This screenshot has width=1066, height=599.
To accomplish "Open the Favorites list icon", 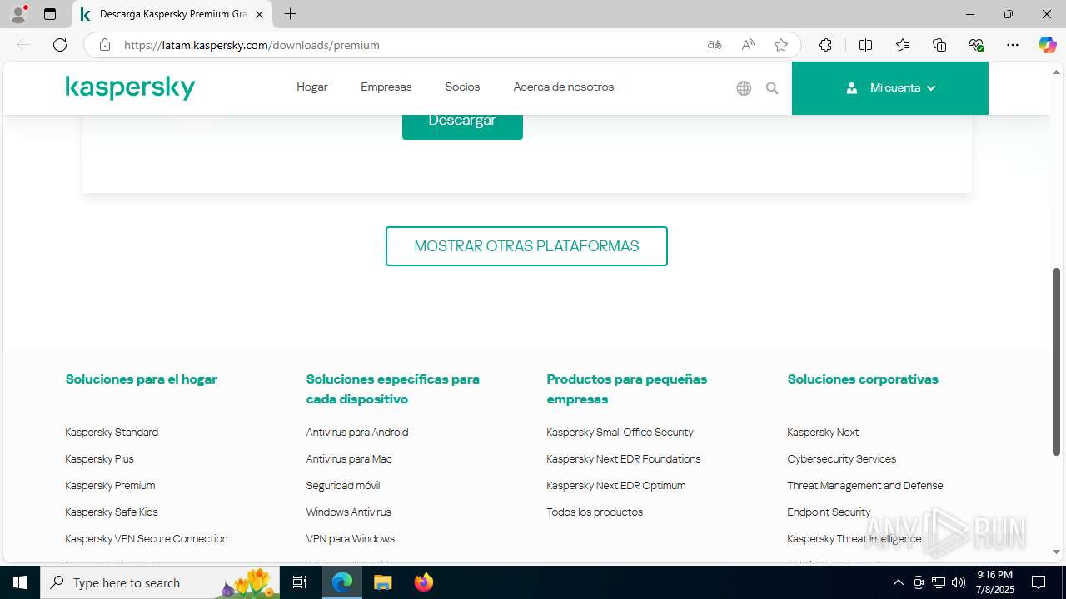I will 903,45.
